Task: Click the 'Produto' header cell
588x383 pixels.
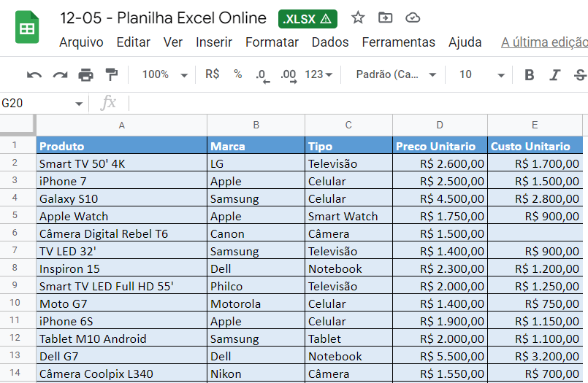Action: (121, 146)
